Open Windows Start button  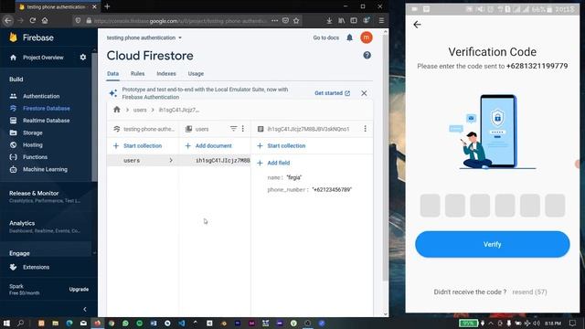coord(6,323)
